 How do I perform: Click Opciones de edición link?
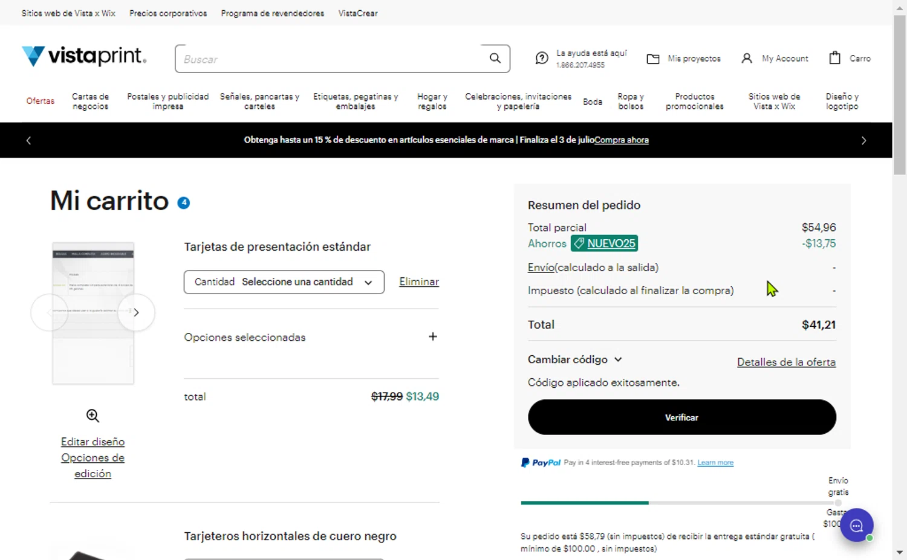[93, 466]
